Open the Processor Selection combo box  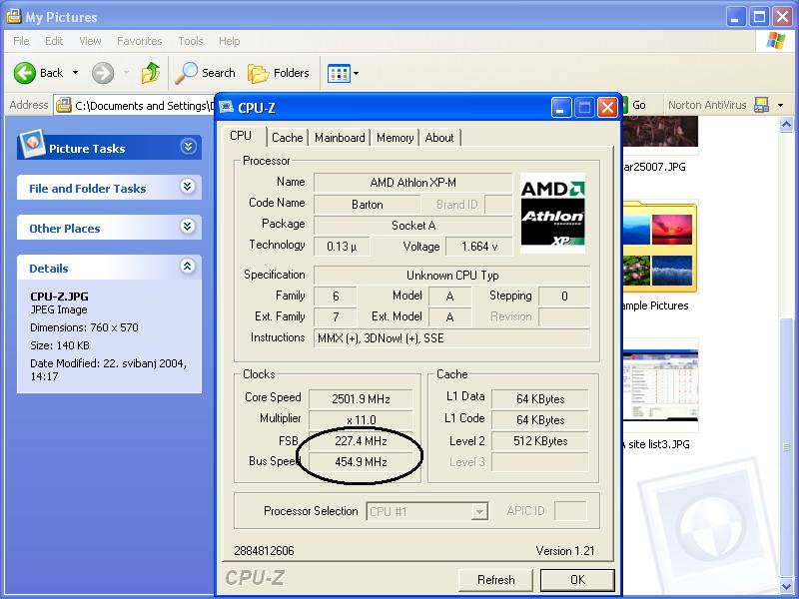click(426, 511)
